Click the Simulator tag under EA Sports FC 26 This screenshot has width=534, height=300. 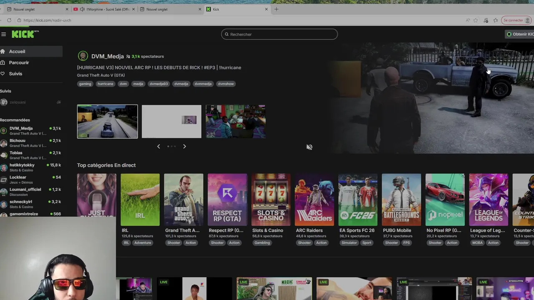tap(349, 242)
